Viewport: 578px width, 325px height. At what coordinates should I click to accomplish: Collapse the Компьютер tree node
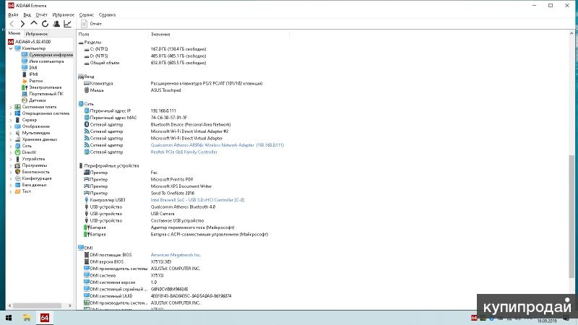coord(11,48)
